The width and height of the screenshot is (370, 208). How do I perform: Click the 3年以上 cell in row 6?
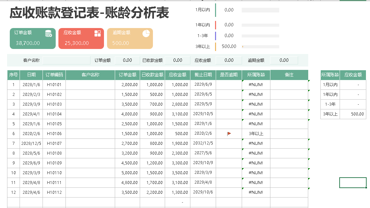[256, 134]
